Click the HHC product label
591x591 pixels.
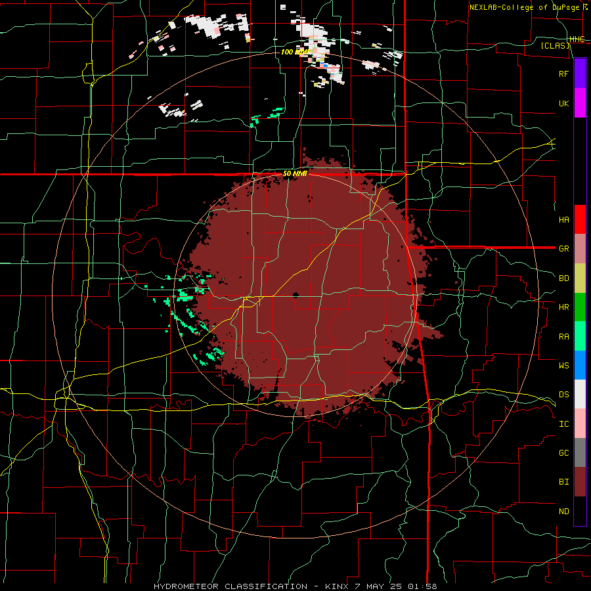coord(577,39)
